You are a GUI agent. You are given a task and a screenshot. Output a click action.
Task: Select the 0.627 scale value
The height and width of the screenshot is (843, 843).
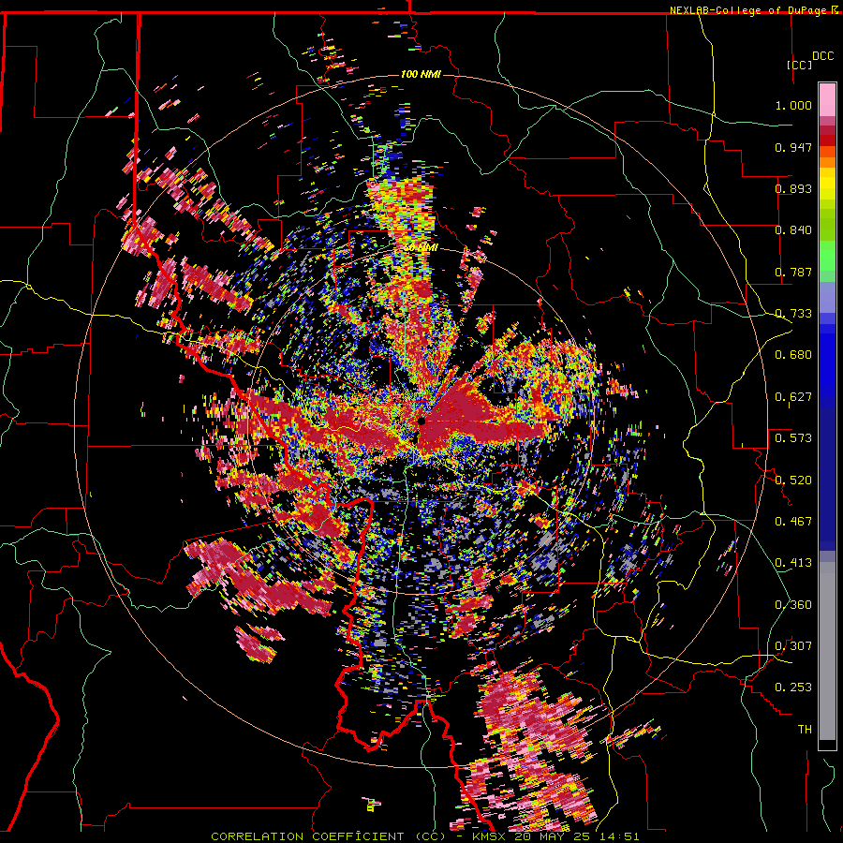coord(793,397)
